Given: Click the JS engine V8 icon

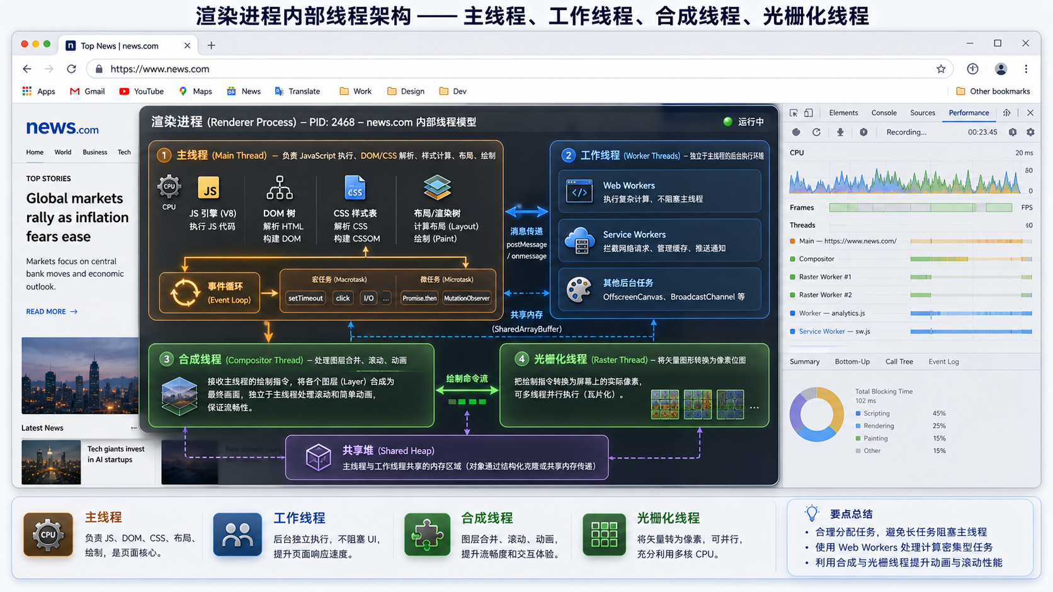Looking at the screenshot, I should 209,188.
